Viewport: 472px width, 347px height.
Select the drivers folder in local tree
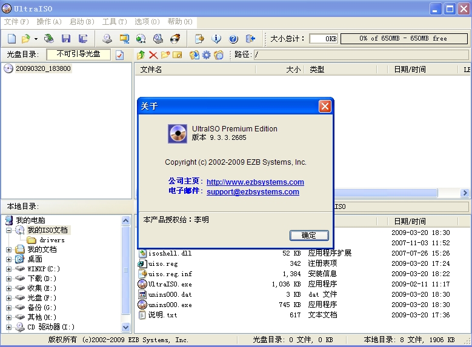click(x=52, y=240)
